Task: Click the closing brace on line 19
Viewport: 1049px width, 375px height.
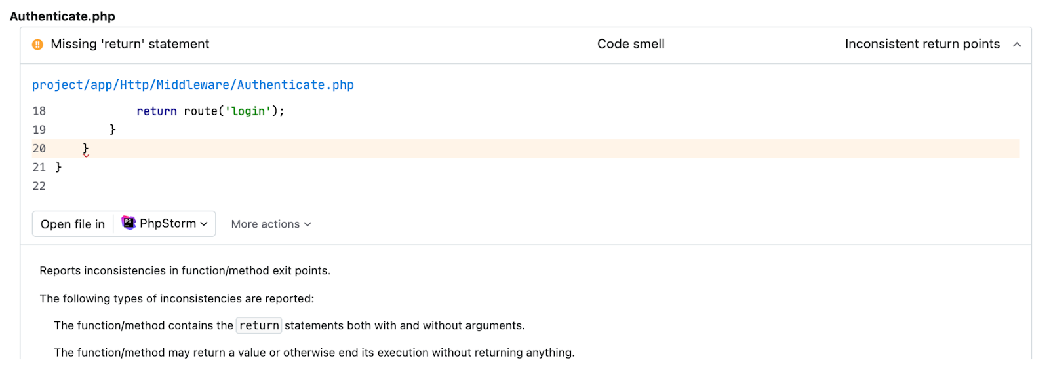Action: click(113, 130)
